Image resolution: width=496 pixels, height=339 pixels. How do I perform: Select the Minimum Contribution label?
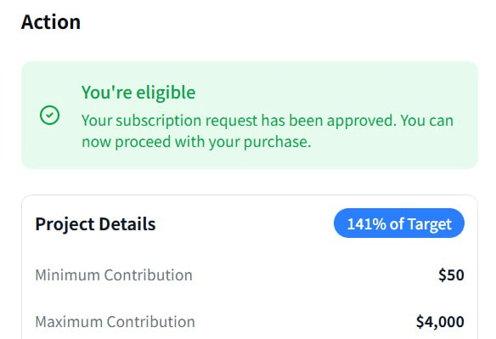(114, 274)
